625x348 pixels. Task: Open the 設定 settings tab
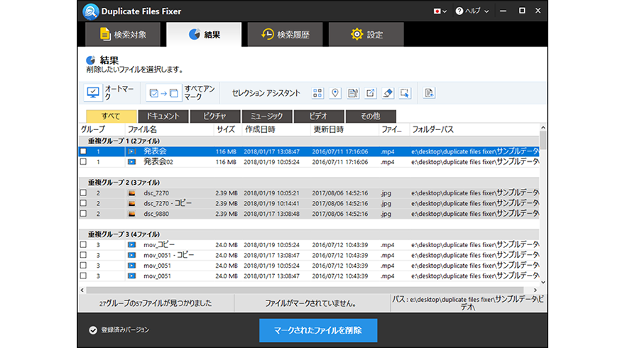pyautogui.click(x=366, y=35)
